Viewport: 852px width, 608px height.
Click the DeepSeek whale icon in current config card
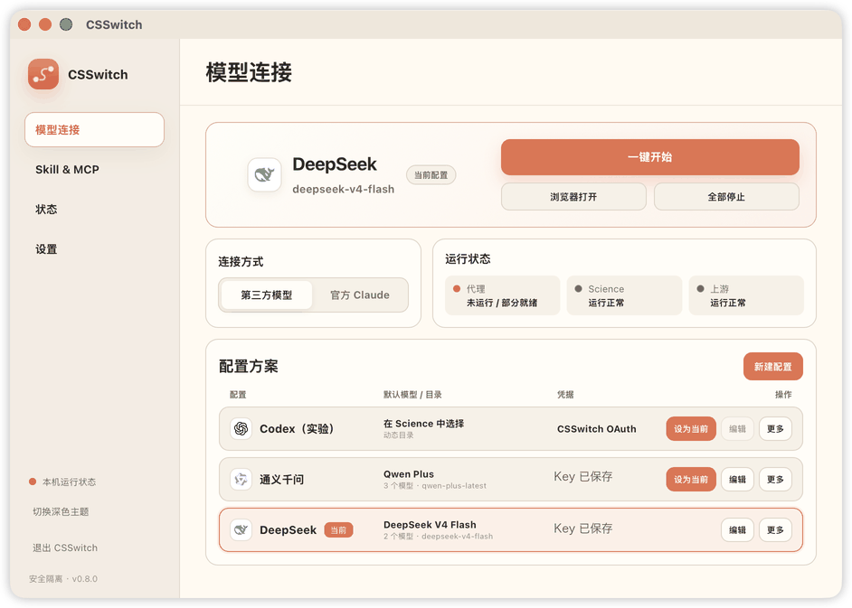click(x=265, y=174)
